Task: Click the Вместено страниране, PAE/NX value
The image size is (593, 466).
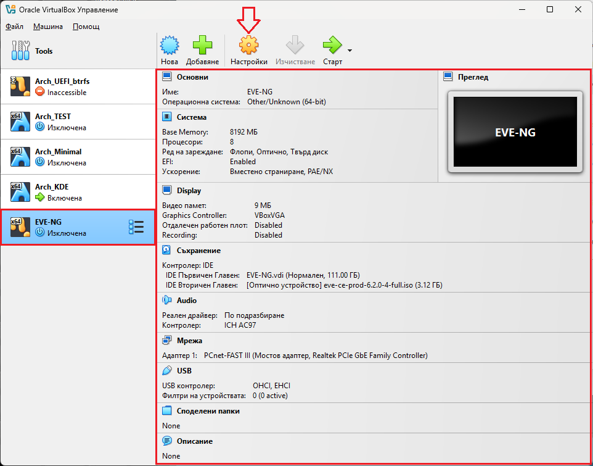Action: point(281,172)
